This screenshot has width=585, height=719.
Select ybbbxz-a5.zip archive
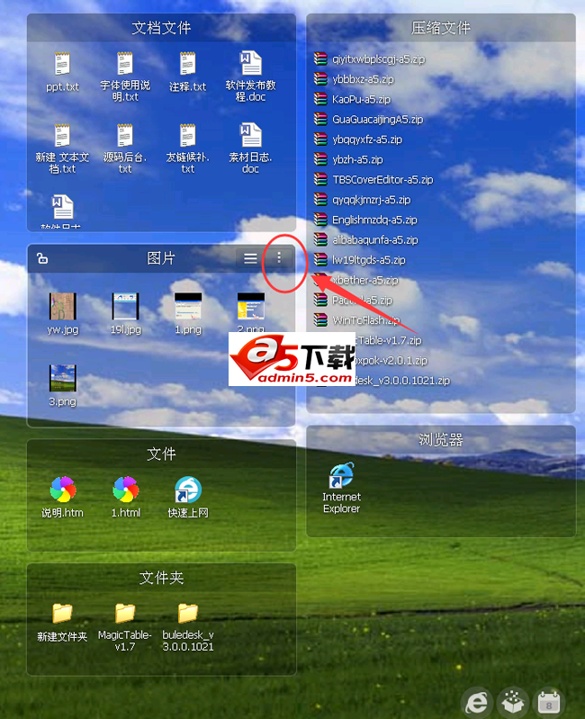[x=354, y=79]
